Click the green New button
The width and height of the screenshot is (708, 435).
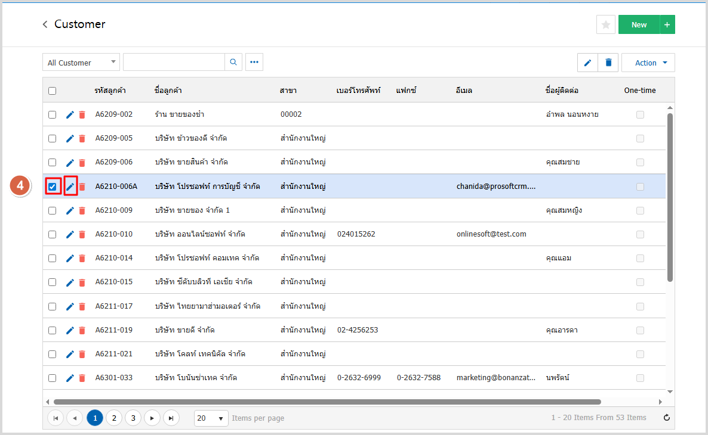[639, 24]
